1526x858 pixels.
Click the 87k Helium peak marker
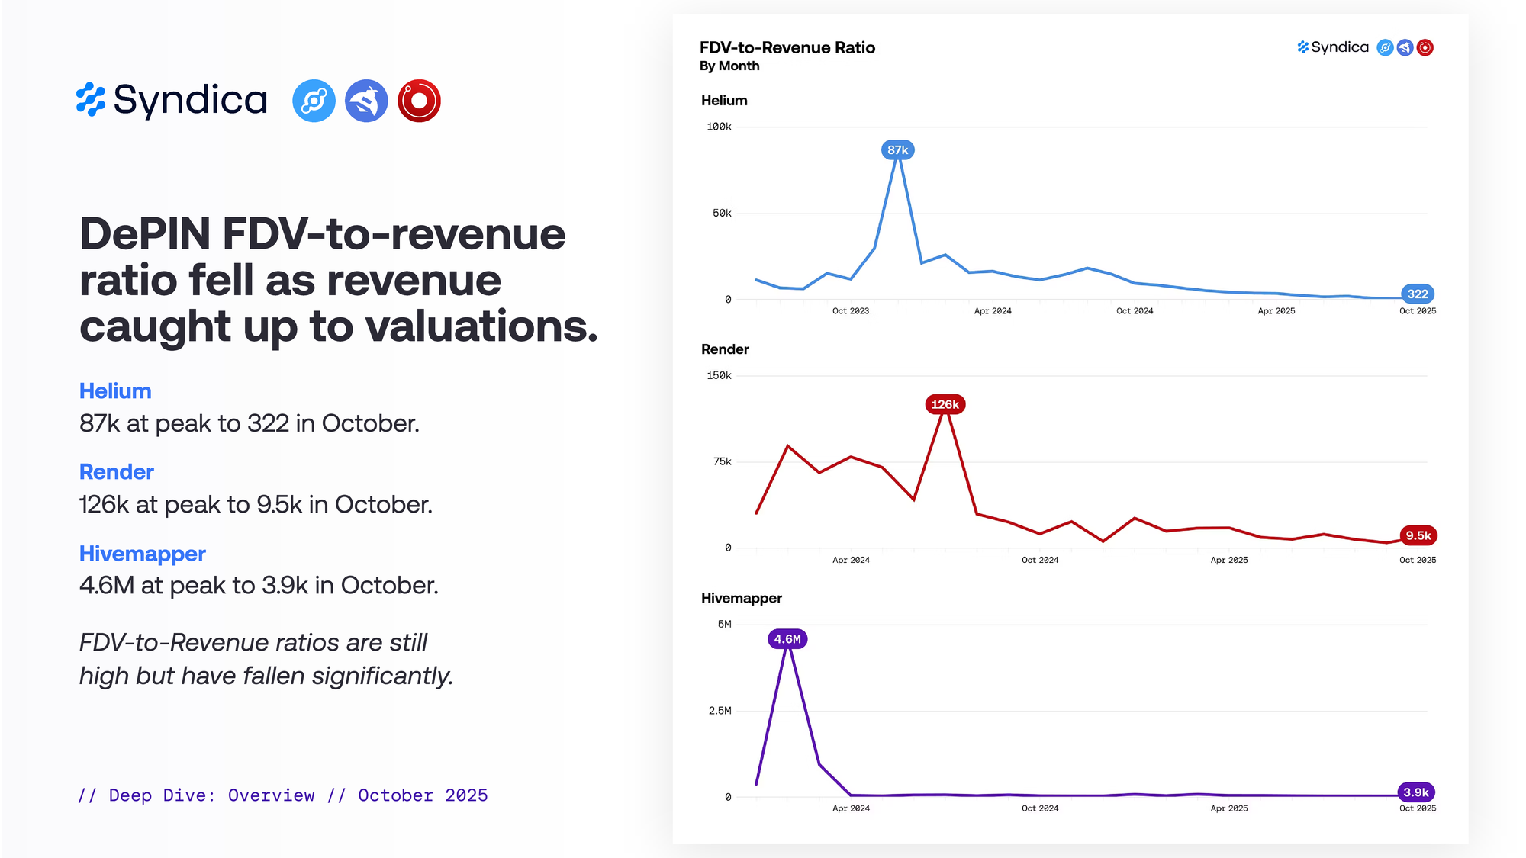click(897, 150)
